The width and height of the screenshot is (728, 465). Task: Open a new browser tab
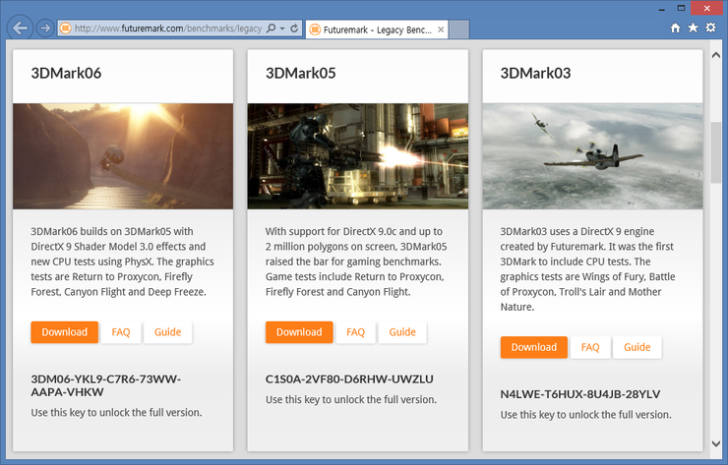point(459,29)
